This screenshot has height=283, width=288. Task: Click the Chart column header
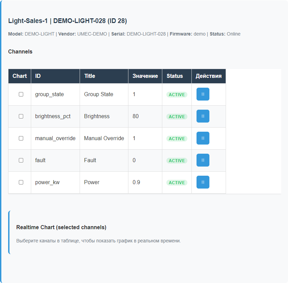20,76
